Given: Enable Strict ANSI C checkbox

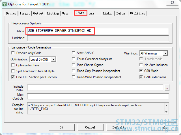Looking at the screenshot, I should [74, 53].
